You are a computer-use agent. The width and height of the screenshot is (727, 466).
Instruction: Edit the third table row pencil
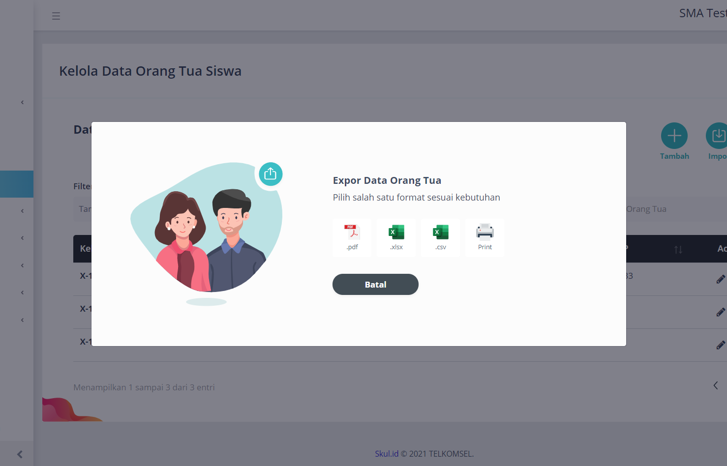point(720,345)
